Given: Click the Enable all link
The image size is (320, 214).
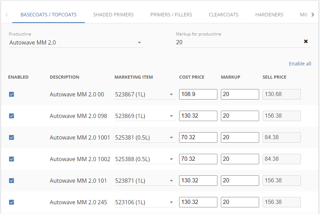Looking at the screenshot, I should click(300, 64).
